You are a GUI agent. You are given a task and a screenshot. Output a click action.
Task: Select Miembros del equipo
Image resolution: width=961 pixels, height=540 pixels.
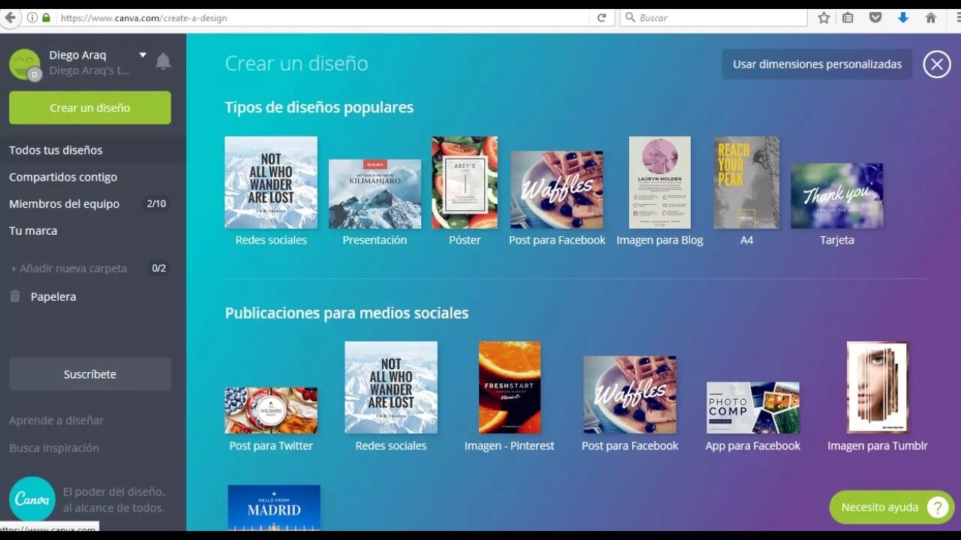click(64, 204)
